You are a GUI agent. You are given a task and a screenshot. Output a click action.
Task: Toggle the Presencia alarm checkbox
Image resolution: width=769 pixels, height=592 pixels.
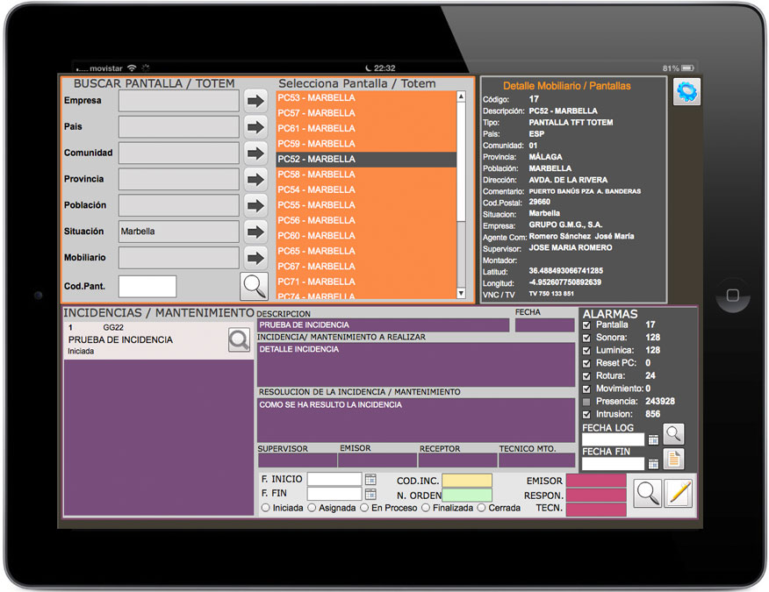point(587,402)
